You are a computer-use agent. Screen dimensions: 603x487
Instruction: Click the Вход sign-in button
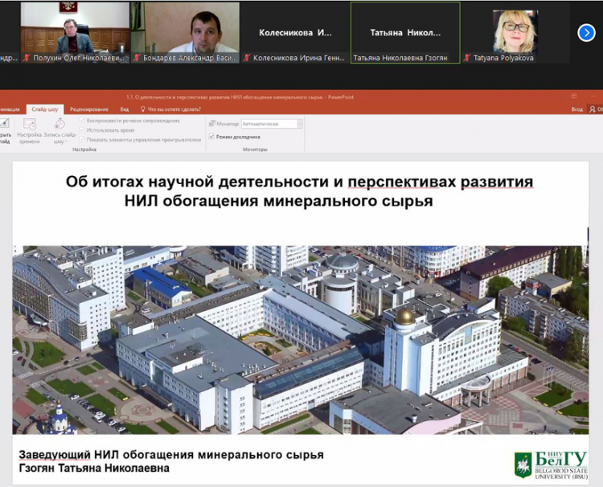576,109
